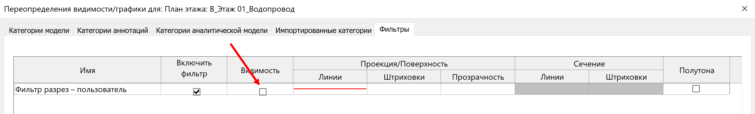Switch to Категории аннотаций tab
This screenshot has width=755, height=114.
tap(113, 30)
